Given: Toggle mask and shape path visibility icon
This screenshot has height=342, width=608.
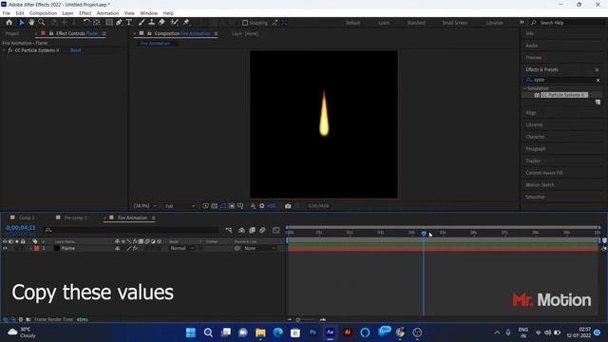Looking at the screenshot, I should [223, 206].
